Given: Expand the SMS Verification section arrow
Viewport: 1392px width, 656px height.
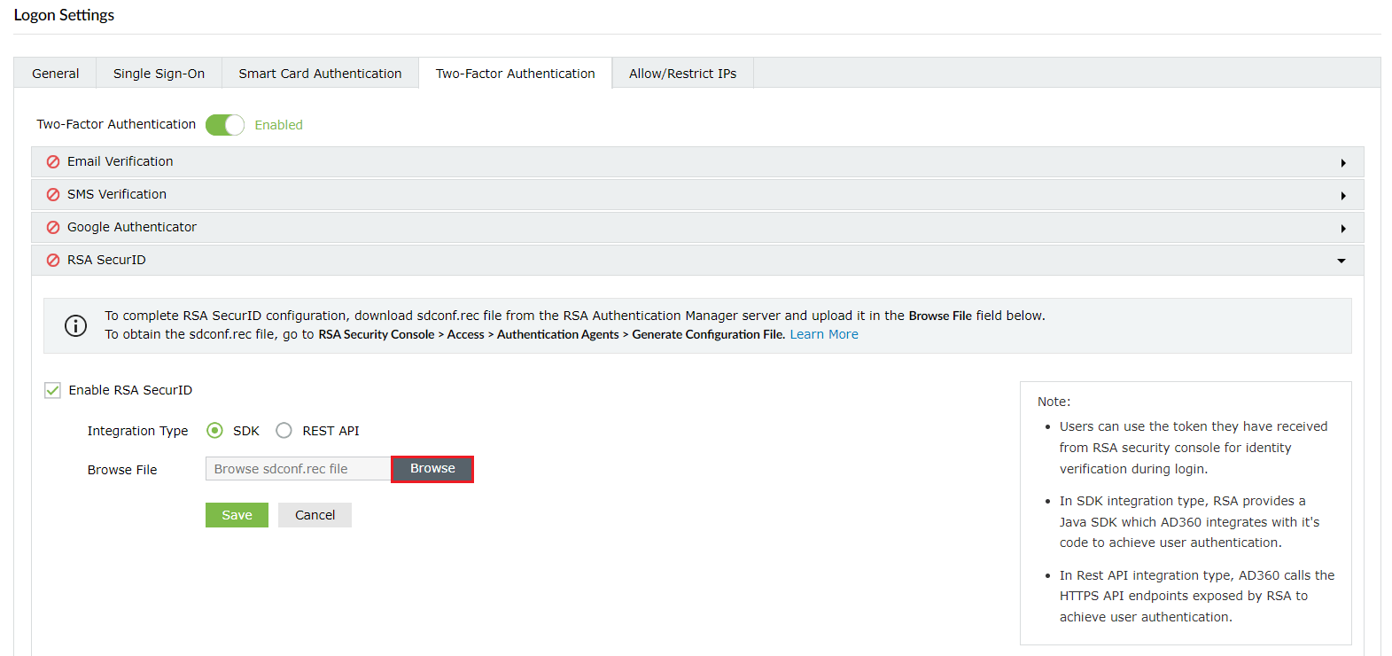Looking at the screenshot, I should [x=1343, y=196].
